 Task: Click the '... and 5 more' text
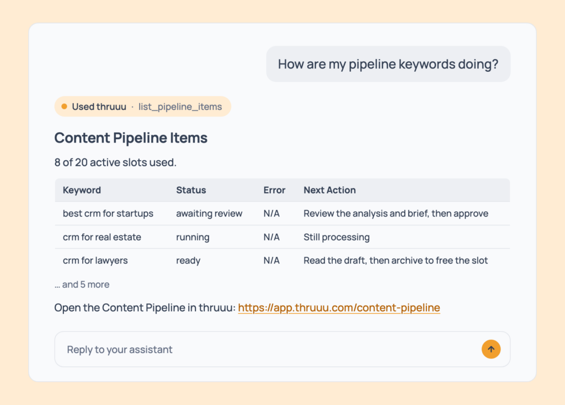82,285
